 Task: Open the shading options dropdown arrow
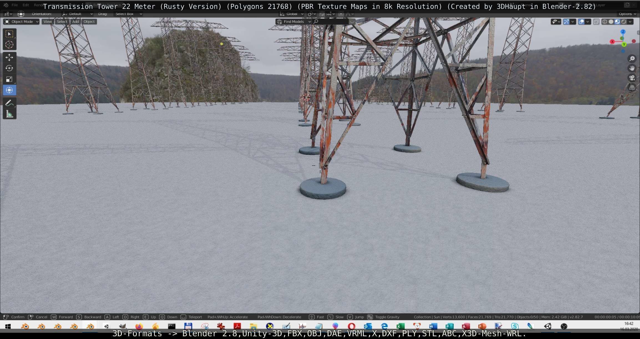point(630,22)
